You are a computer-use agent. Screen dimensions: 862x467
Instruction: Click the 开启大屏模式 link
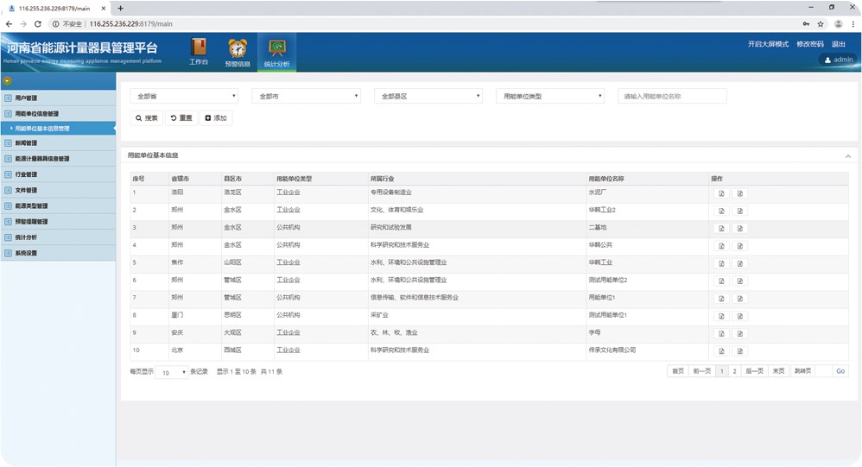pos(768,44)
